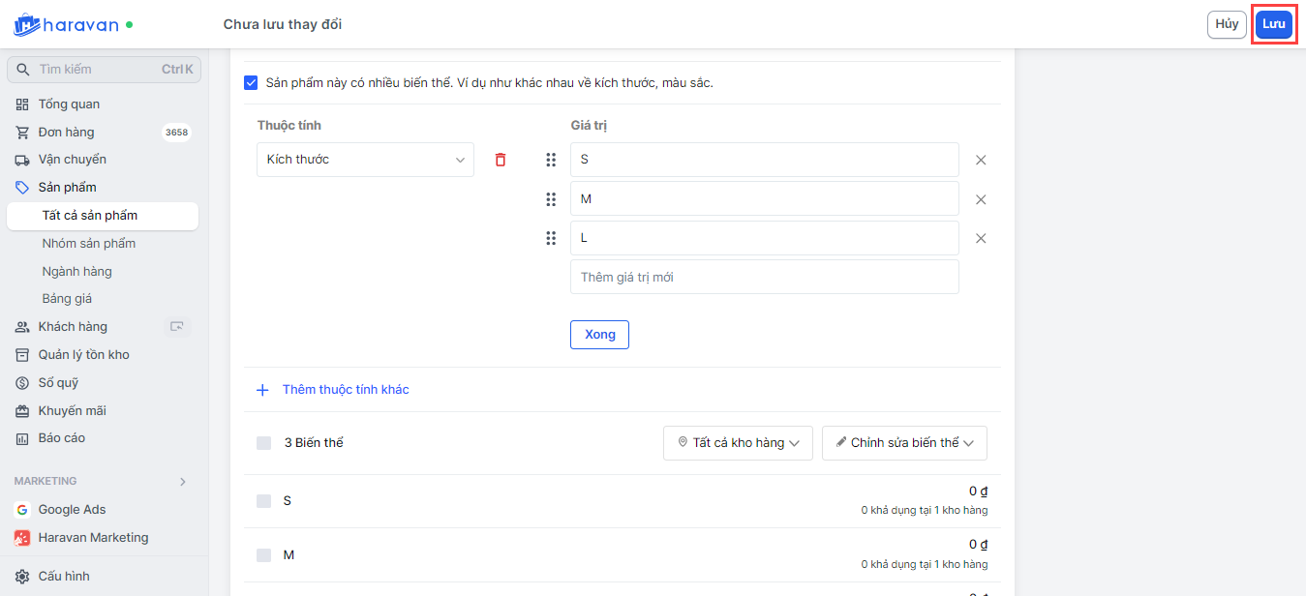Click the value field containing S

tap(765, 160)
